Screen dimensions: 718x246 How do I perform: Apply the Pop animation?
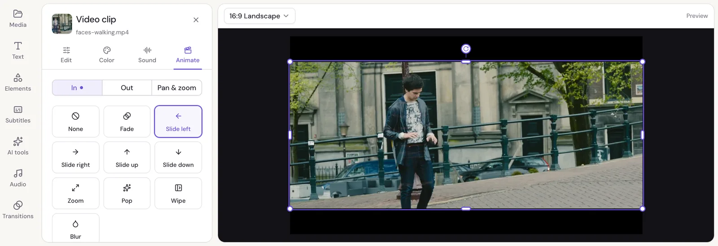(127, 193)
